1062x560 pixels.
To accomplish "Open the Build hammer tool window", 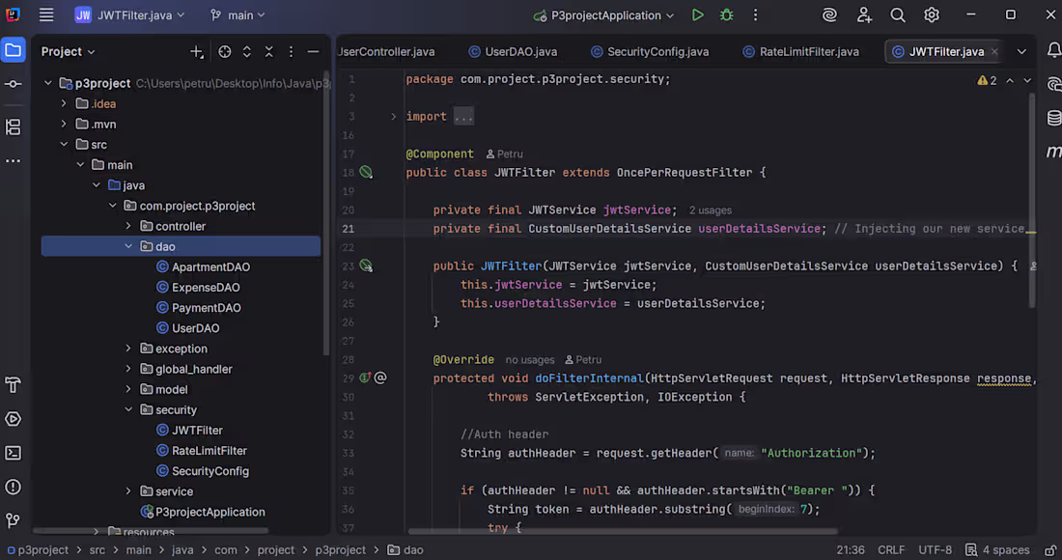I will (x=13, y=385).
